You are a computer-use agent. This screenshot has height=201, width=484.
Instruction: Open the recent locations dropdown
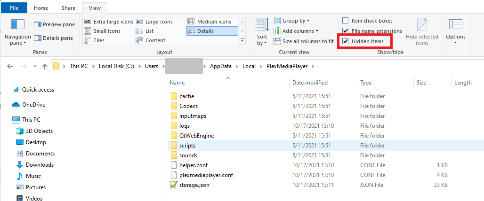coord(35,66)
